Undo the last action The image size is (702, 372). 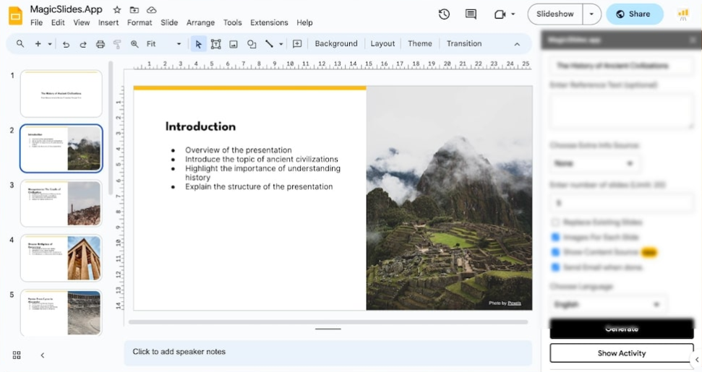(66, 44)
